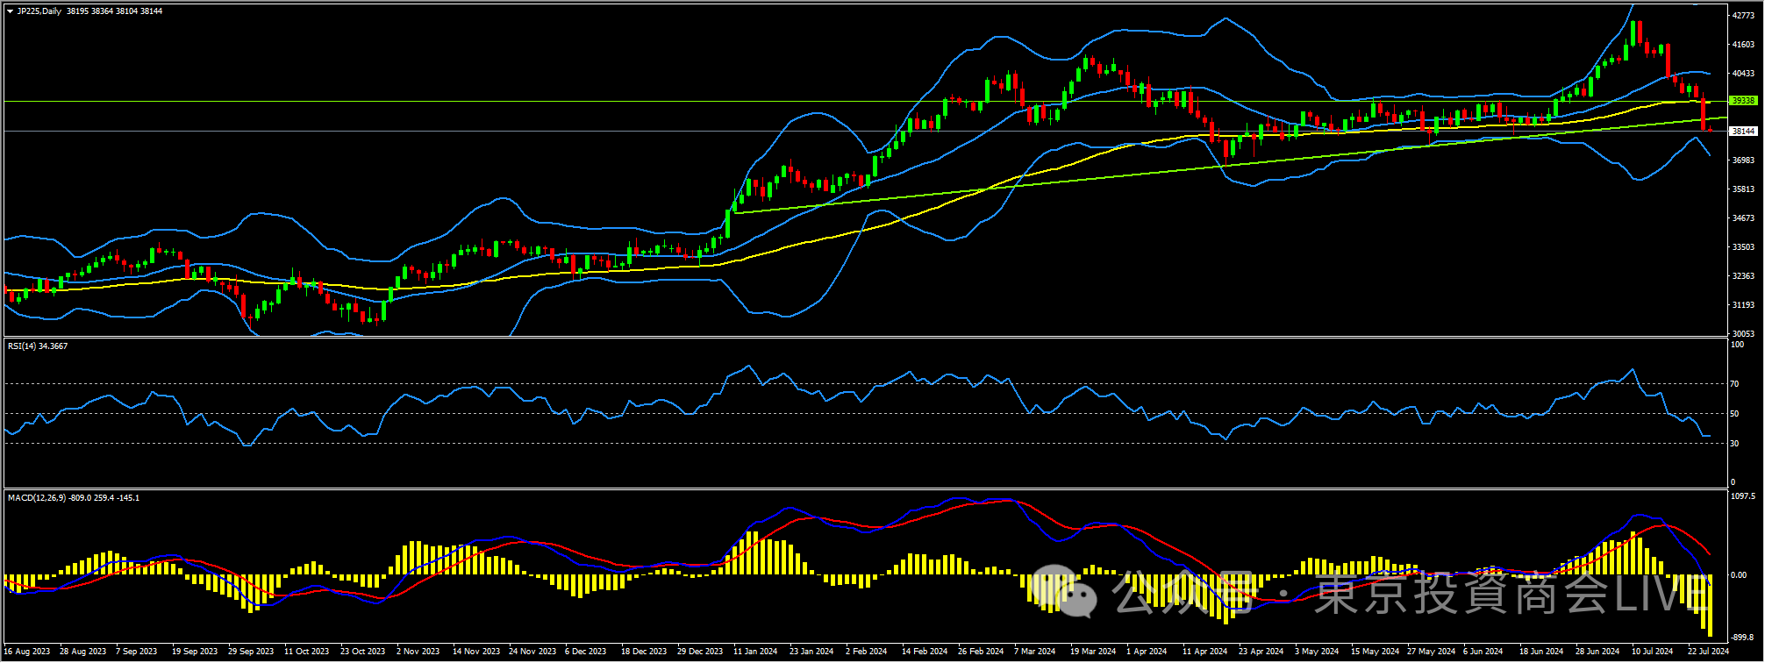
Task: Open the JP225 Daily chart dropdown arrow
Action: pyautogui.click(x=10, y=11)
